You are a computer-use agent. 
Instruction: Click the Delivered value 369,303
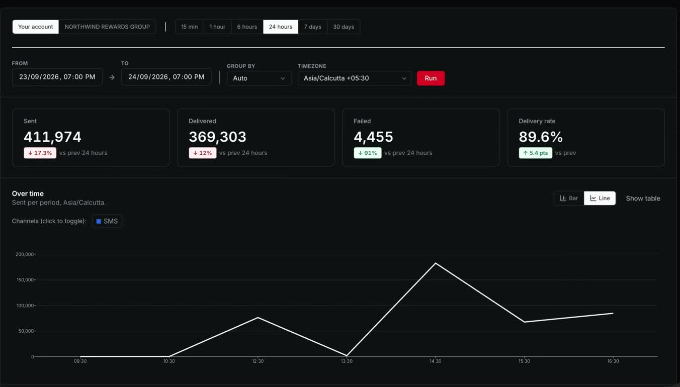[x=217, y=137]
